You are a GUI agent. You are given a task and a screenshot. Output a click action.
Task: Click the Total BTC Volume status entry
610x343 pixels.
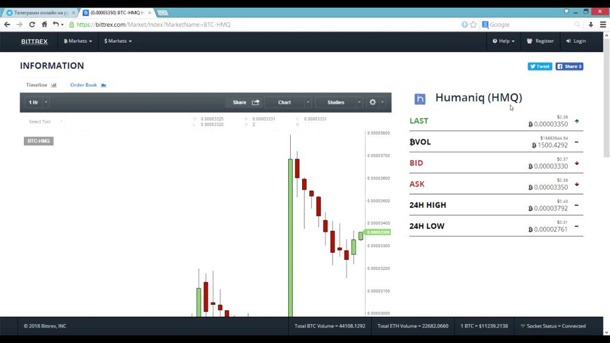[330, 326]
